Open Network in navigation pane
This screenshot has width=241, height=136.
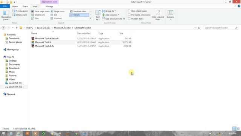click(11, 94)
